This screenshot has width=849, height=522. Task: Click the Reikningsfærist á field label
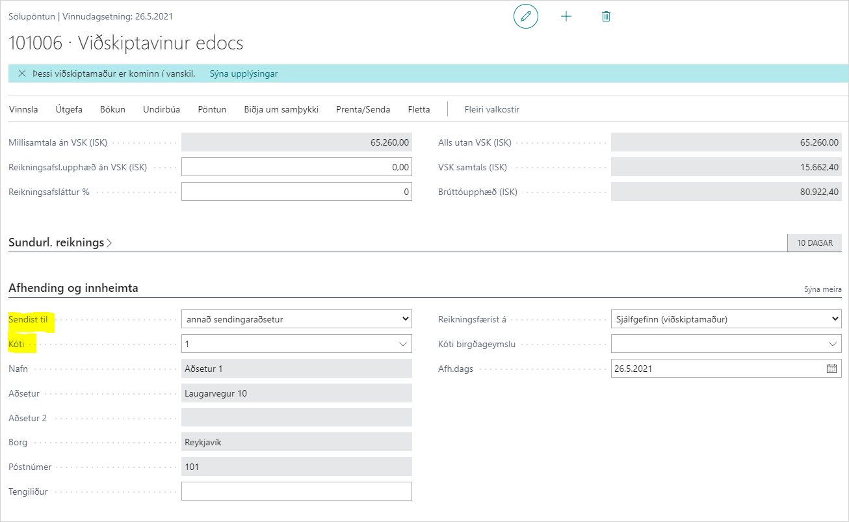472,319
